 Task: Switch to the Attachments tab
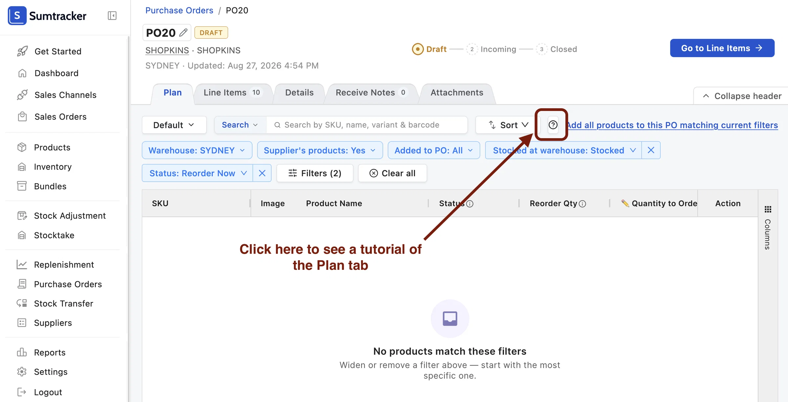click(x=457, y=93)
